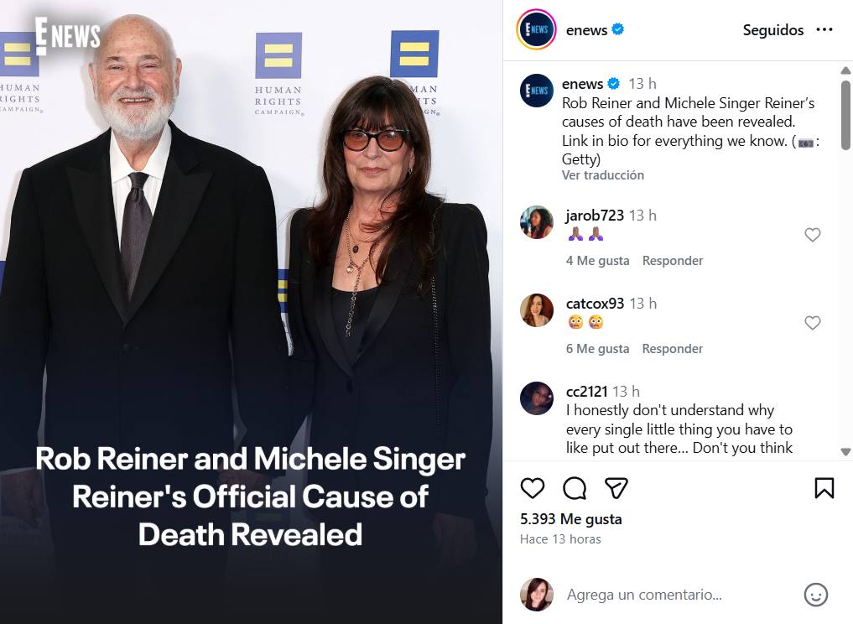Like catcox93's comment
The height and width of the screenshot is (624, 853).
point(812,323)
